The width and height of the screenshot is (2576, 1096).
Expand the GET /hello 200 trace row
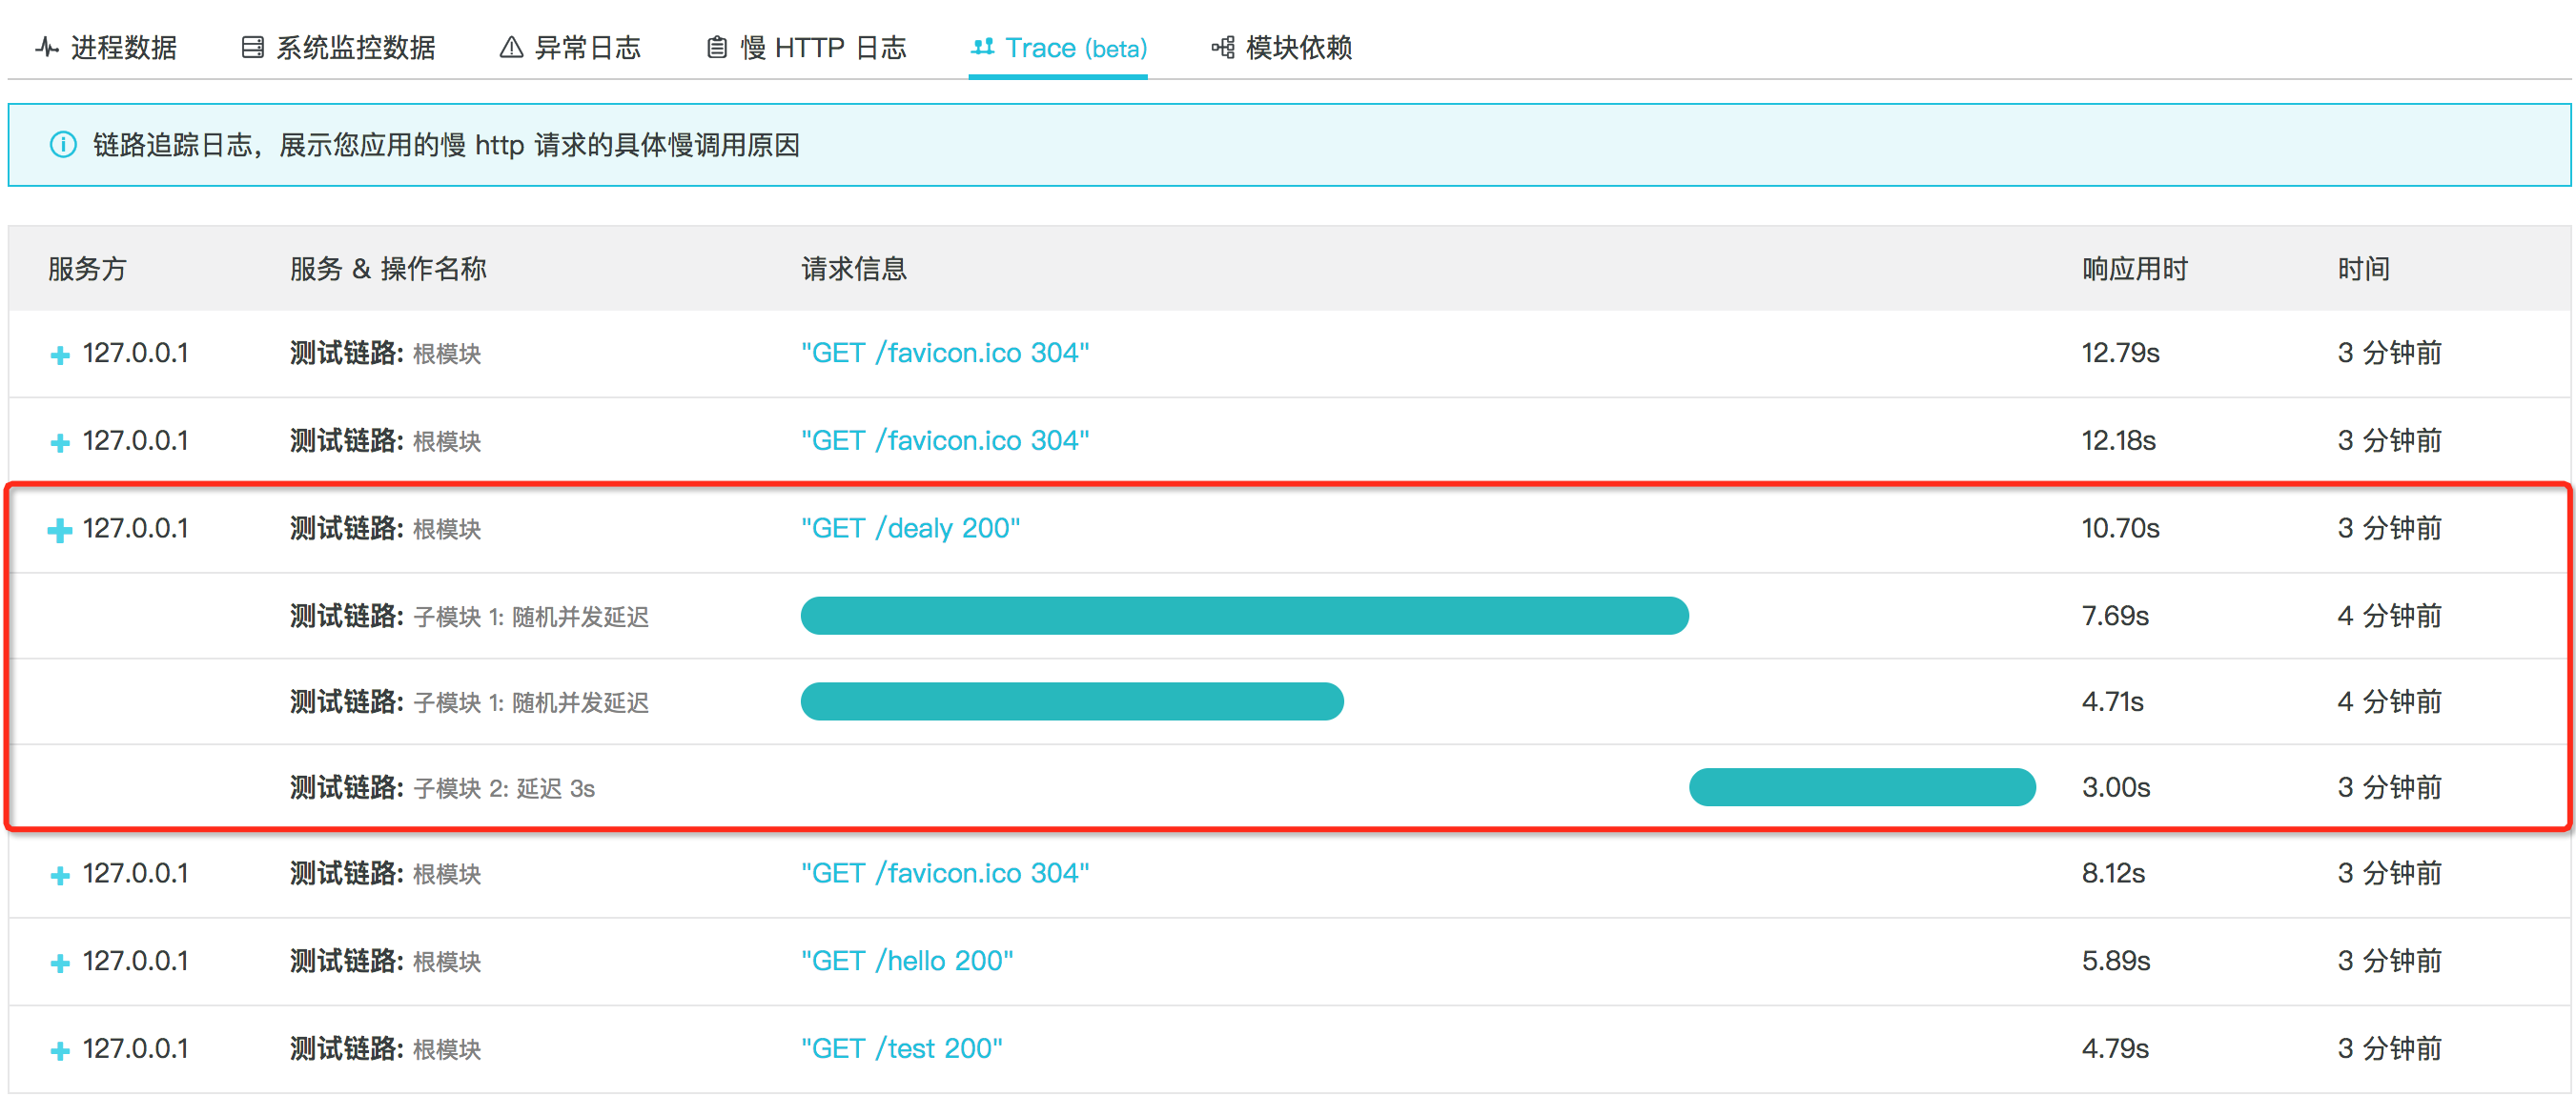60,962
